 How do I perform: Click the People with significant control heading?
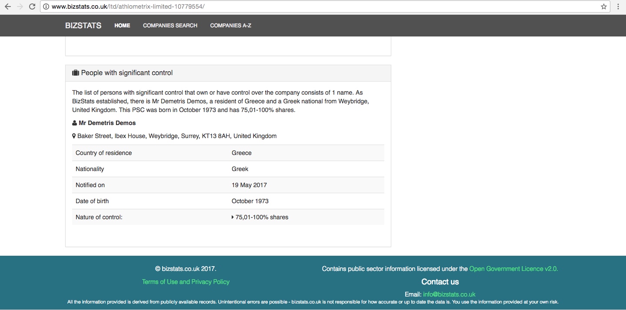[127, 73]
